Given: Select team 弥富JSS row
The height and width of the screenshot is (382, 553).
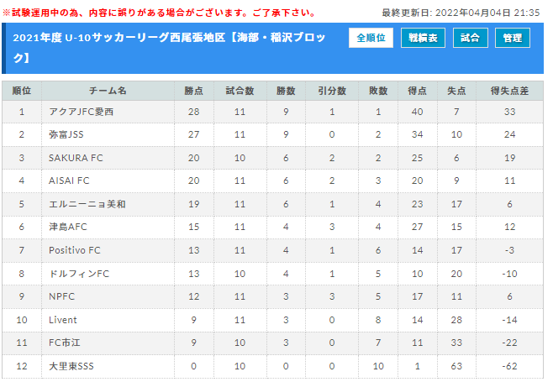Looking at the screenshot, I should (272, 134).
